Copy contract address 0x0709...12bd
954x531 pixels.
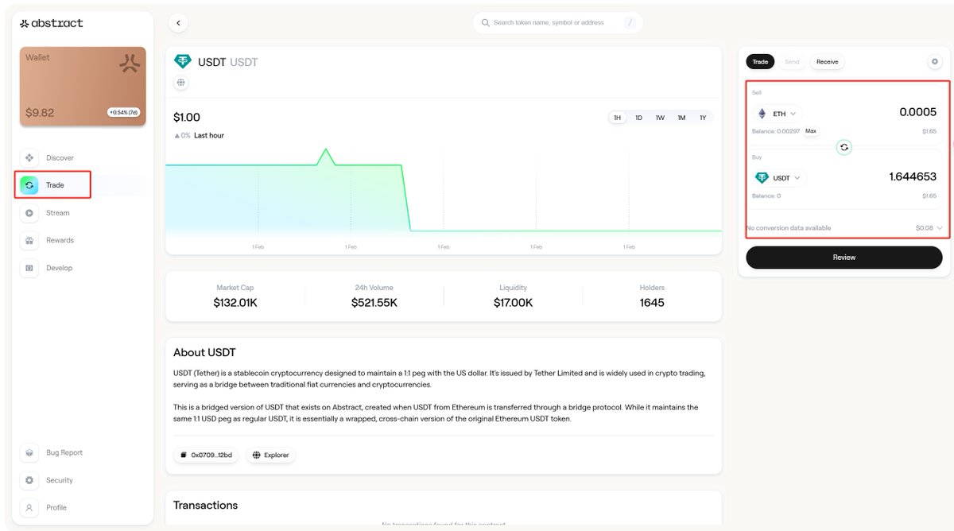click(207, 455)
